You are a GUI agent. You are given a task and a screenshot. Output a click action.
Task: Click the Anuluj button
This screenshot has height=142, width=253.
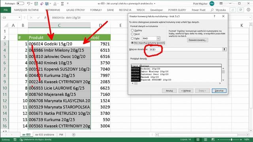point(169,91)
